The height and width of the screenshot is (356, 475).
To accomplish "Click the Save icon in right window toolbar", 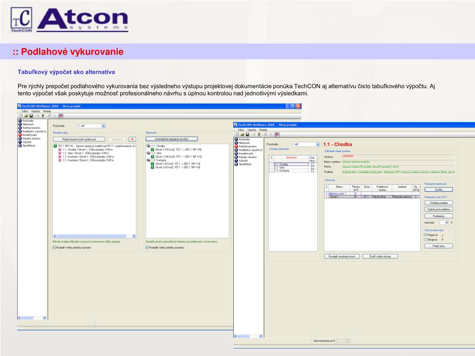I will [x=248, y=134].
